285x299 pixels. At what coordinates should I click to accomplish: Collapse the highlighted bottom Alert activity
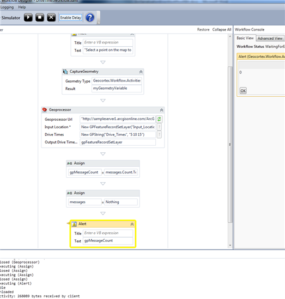click(x=132, y=224)
